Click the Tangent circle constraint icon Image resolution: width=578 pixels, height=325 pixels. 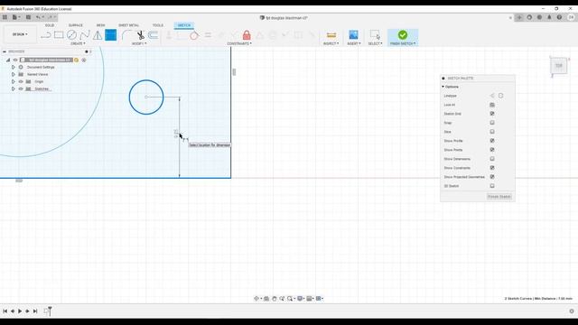(x=194, y=35)
